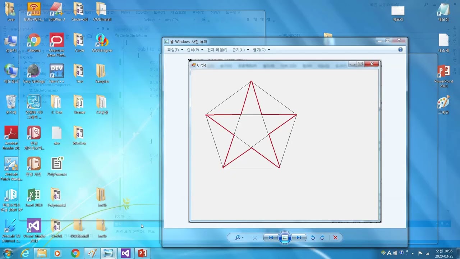Open the 인쇄(P) dropdown menu

(195, 50)
